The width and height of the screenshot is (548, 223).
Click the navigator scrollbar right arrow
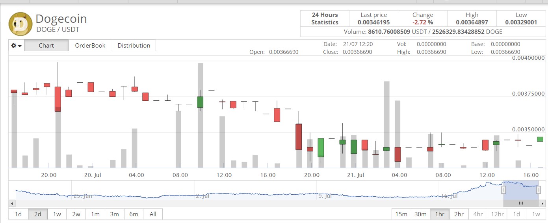coord(542,203)
